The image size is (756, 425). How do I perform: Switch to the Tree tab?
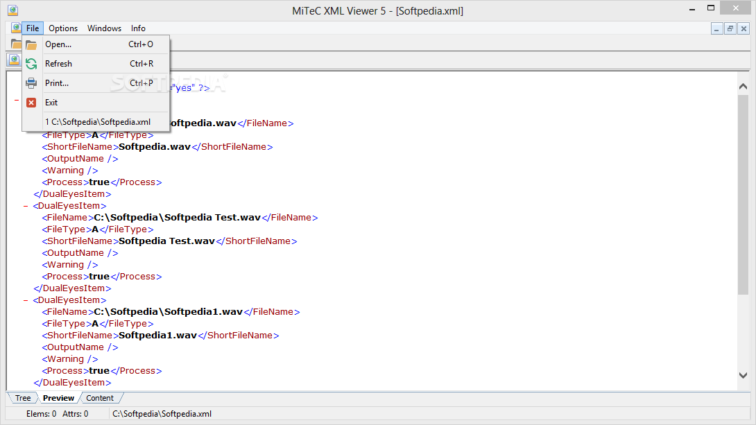pos(23,398)
